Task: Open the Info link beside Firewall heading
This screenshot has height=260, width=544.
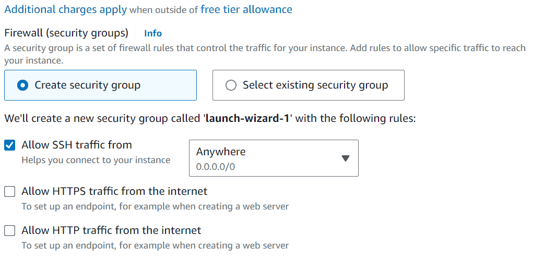Action: (153, 33)
